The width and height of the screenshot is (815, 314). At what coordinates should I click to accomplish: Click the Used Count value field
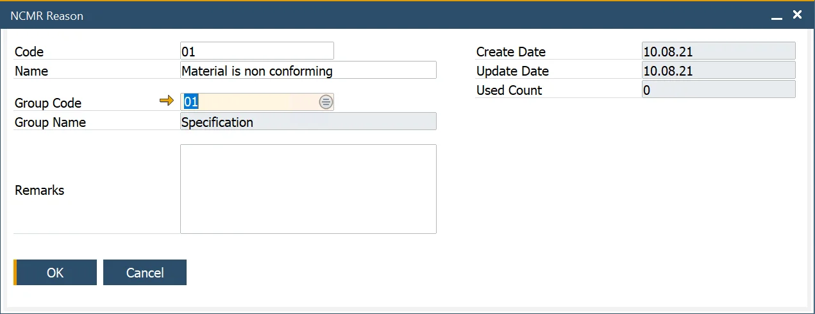pos(718,90)
